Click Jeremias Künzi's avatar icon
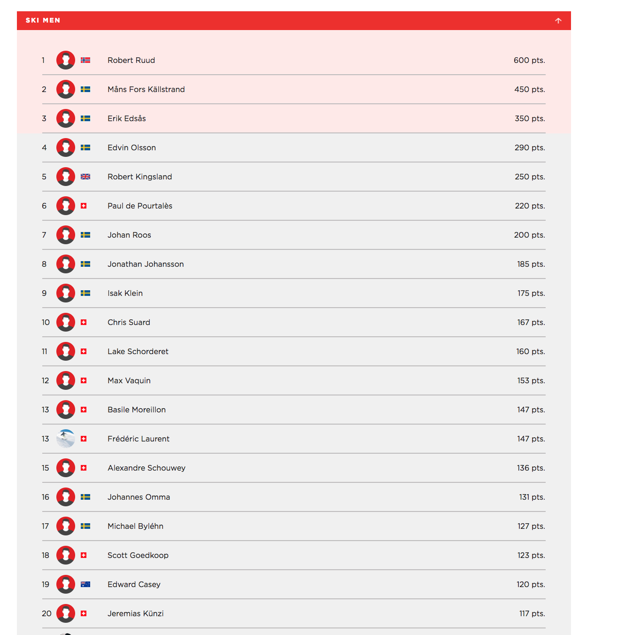The image size is (633, 635). tap(66, 613)
